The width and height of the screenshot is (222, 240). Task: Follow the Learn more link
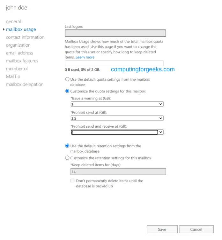[x=85, y=57]
